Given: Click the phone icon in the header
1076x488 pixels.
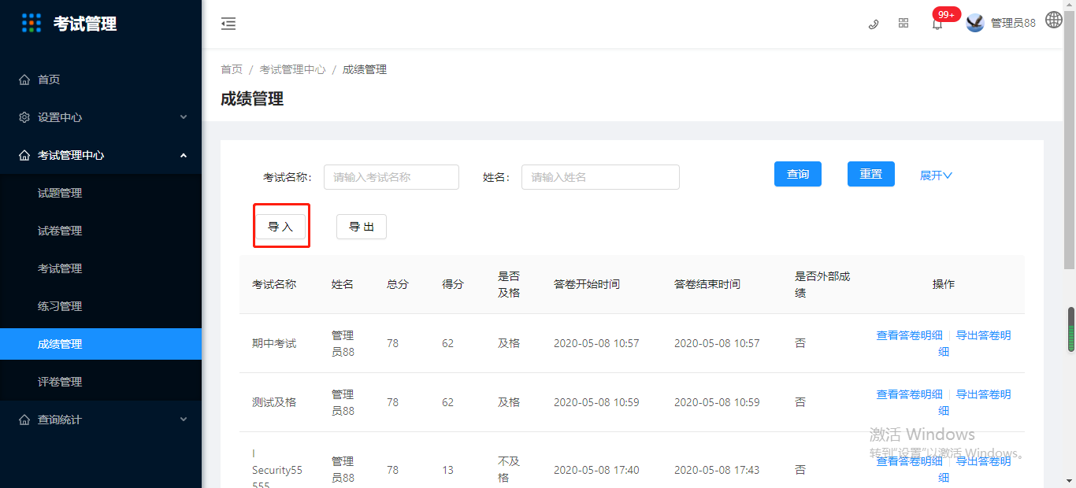Looking at the screenshot, I should click(873, 24).
